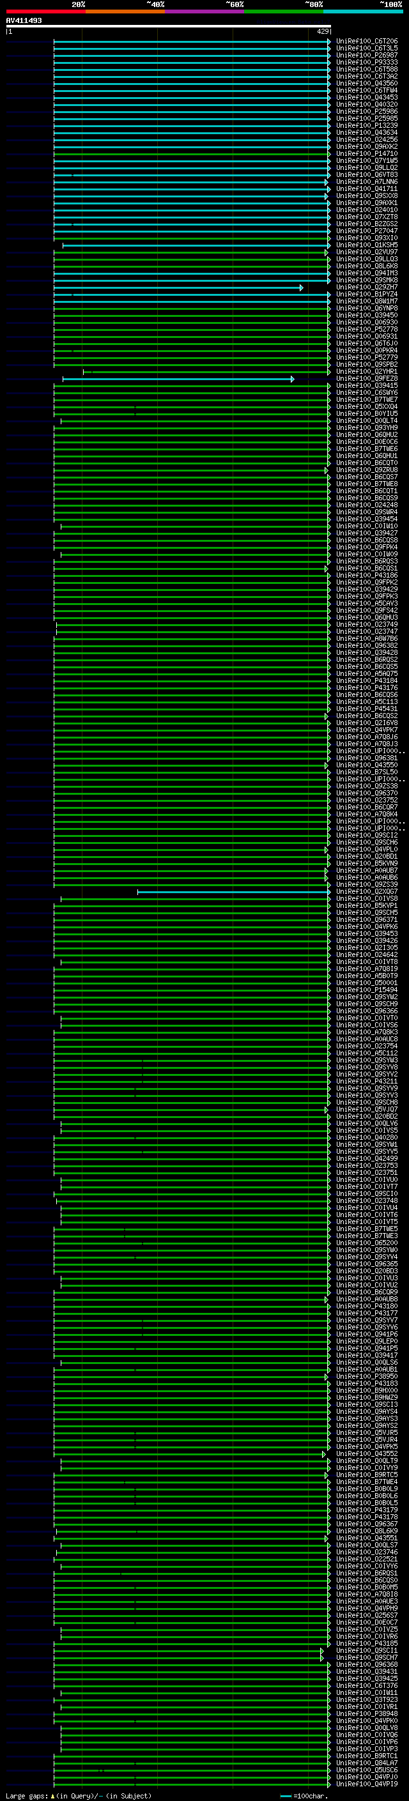Viewport: 409px width, 1801px height.
Task: Select the UniRef100_P13239 label
Action: (367, 125)
